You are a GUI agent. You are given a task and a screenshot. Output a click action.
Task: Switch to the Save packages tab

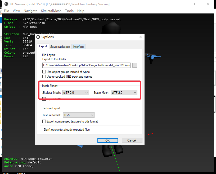tap(60, 47)
